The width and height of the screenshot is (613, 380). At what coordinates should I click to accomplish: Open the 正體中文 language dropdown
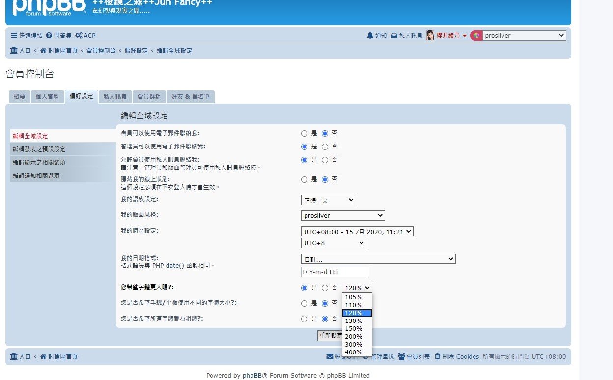coord(328,200)
